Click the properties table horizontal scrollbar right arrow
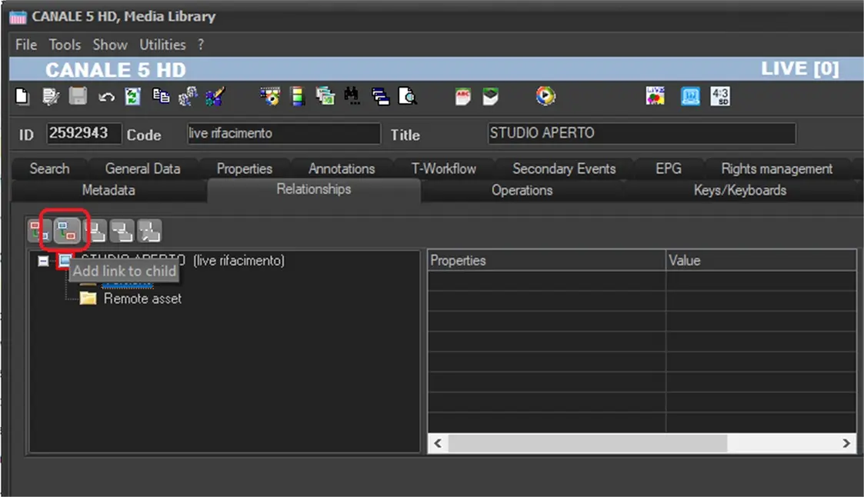The width and height of the screenshot is (864, 497). [846, 443]
